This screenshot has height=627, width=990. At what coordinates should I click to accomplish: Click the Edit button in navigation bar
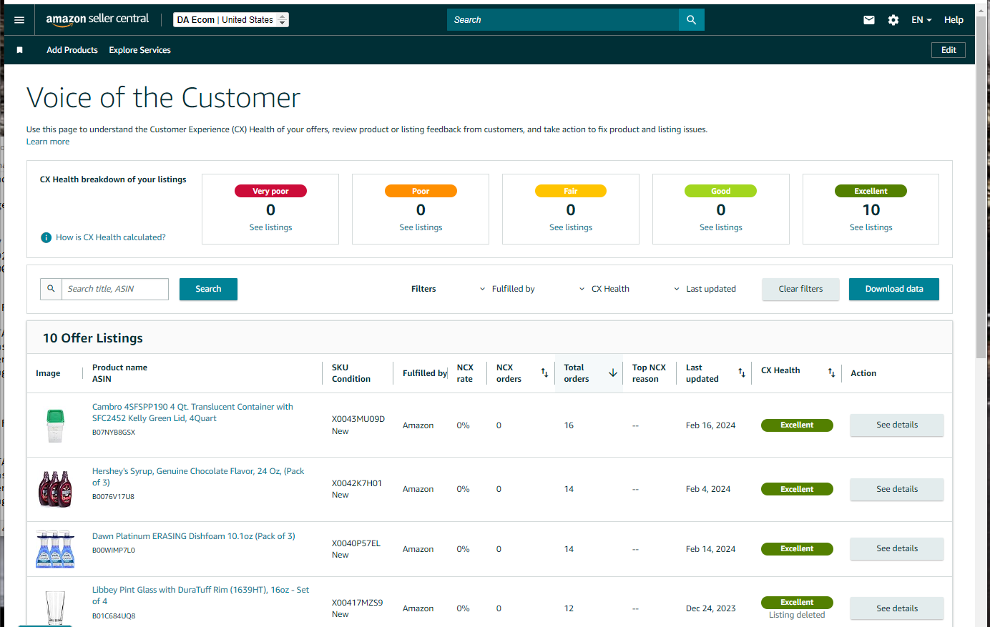pyautogui.click(x=949, y=50)
